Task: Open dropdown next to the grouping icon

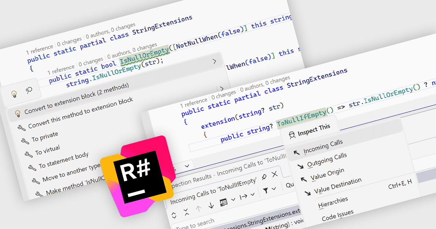Action: click(x=233, y=199)
